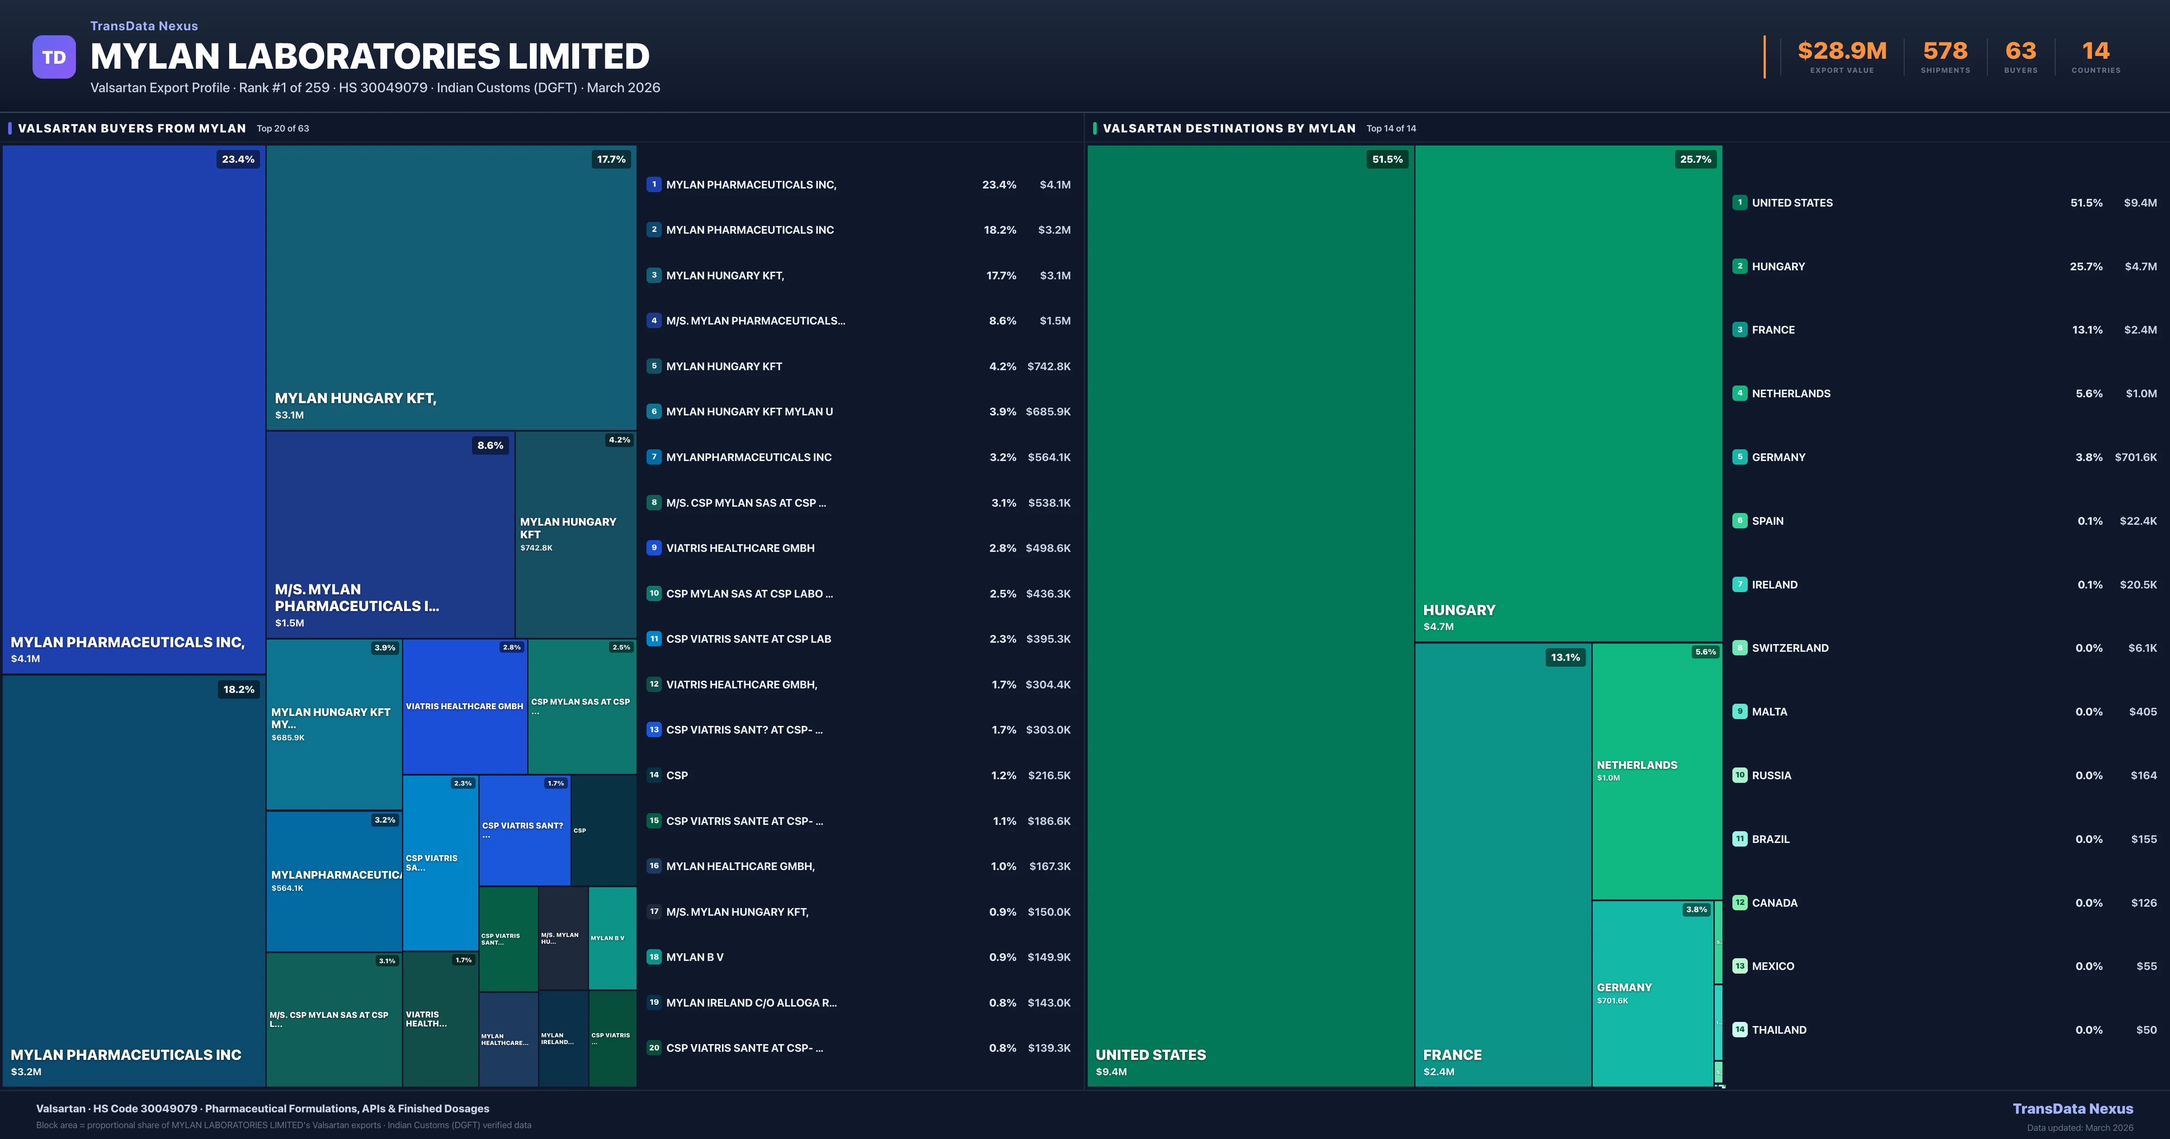Click rank badge 10 beside RUSSIA

pos(1740,775)
